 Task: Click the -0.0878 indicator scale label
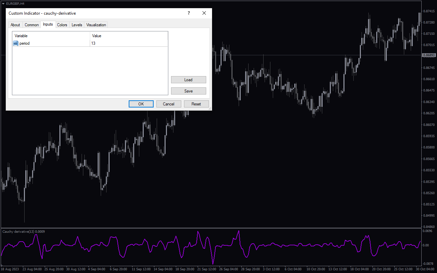(x=428, y=263)
